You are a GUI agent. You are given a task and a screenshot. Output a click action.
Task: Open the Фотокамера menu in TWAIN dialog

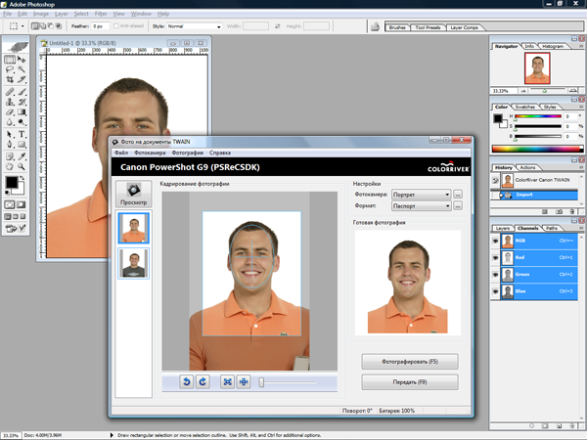(x=150, y=153)
